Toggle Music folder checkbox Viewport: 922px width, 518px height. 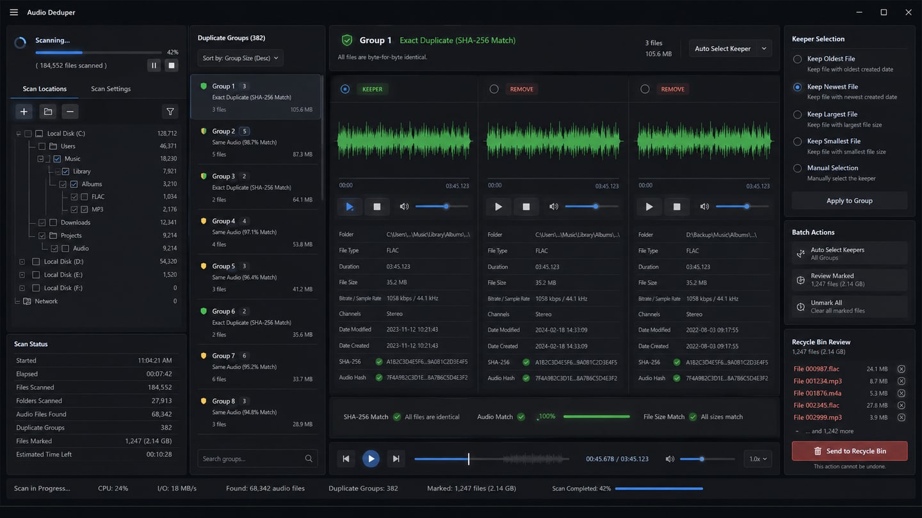click(57, 159)
